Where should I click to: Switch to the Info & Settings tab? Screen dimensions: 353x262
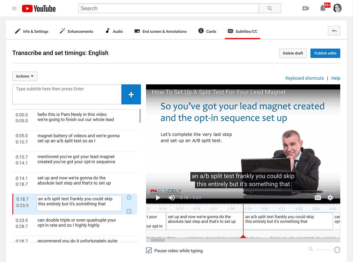click(x=31, y=31)
